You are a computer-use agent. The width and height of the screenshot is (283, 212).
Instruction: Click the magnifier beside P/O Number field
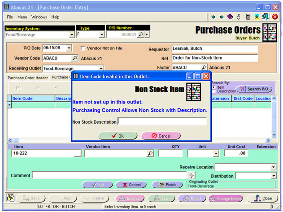click(x=140, y=34)
